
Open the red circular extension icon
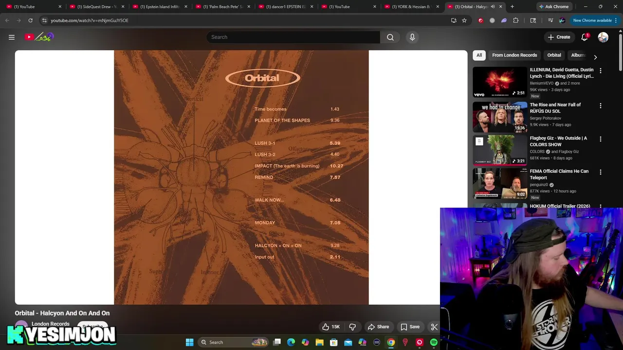[x=480, y=20]
